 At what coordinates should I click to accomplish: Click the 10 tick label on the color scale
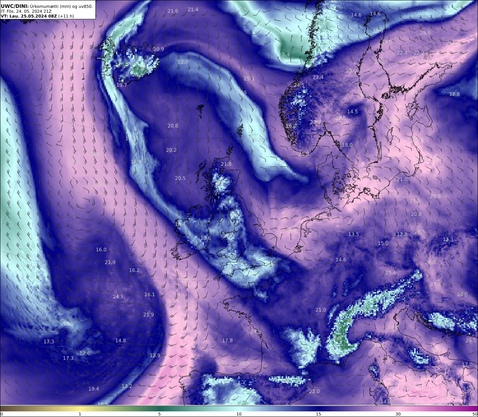tap(239, 414)
